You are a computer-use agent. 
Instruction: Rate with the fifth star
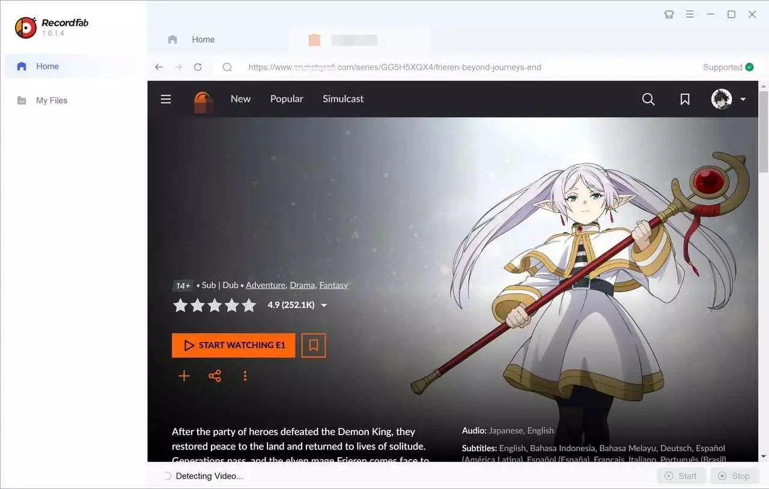click(x=249, y=305)
